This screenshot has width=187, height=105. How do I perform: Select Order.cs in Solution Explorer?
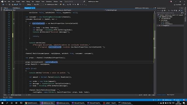pos(167,22)
